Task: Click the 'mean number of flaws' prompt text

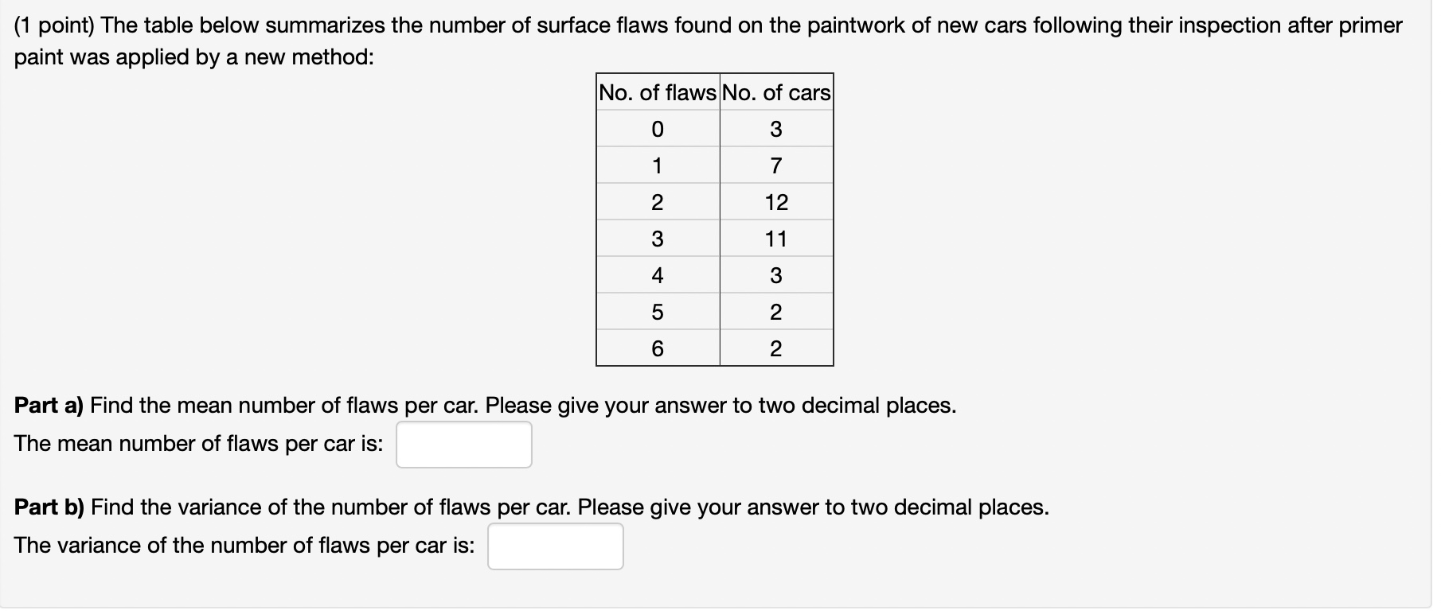Action: click(x=199, y=444)
